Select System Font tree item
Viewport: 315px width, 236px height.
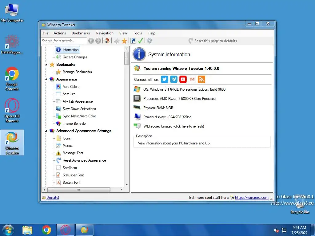(71, 183)
